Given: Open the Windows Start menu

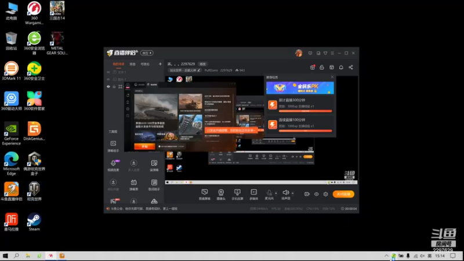Looking at the screenshot, I should (x=5, y=256).
